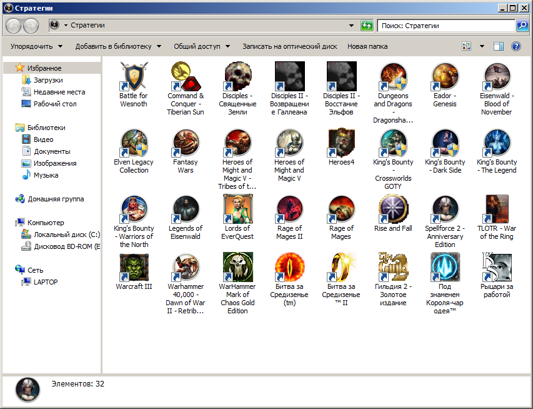This screenshot has width=533, height=409.
Task: Select the Fantasy Wars shortcut
Action: 186,151
